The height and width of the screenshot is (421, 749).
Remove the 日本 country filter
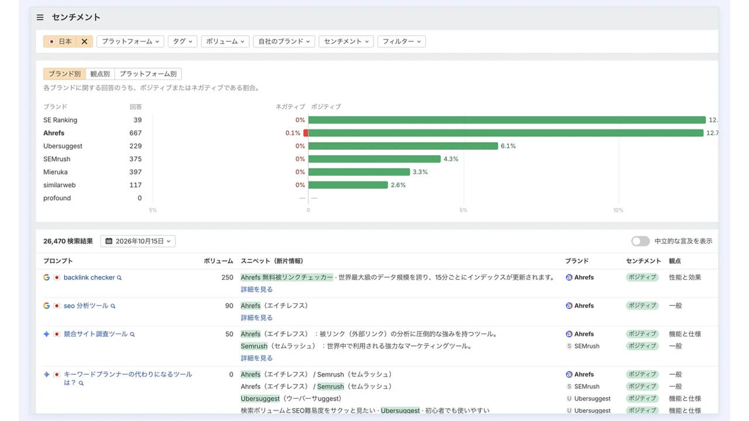click(x=84, y=42)
